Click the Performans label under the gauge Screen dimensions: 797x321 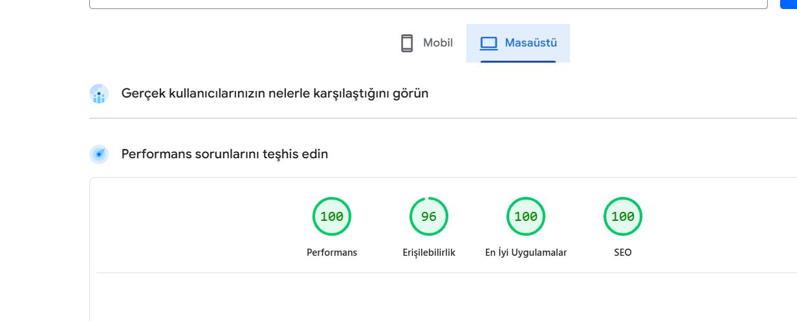pos(332,253)
